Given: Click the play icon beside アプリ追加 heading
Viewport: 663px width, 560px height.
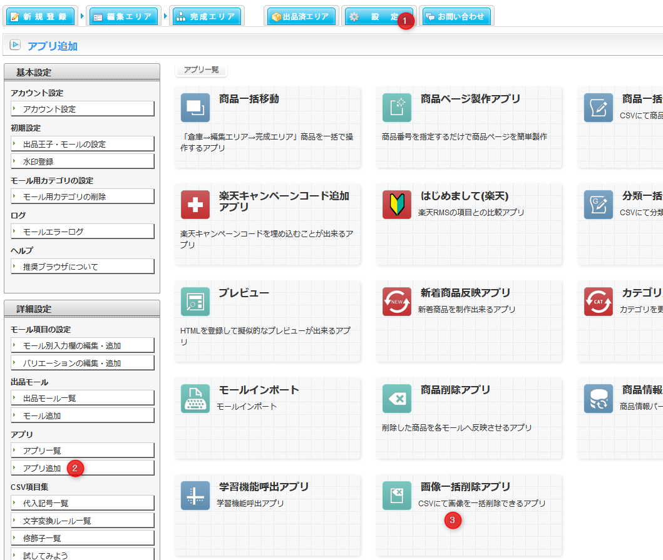Looking at the screenshot, I should tap(15, 45).
